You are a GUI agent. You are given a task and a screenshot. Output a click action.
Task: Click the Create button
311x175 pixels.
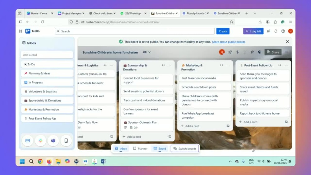pyautogui.click(x=223, y=31)
